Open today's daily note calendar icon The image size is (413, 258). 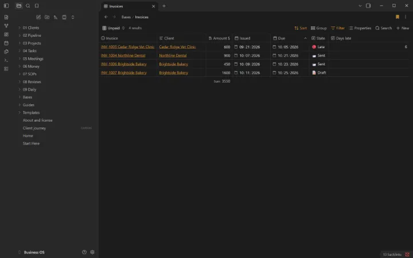6,43
